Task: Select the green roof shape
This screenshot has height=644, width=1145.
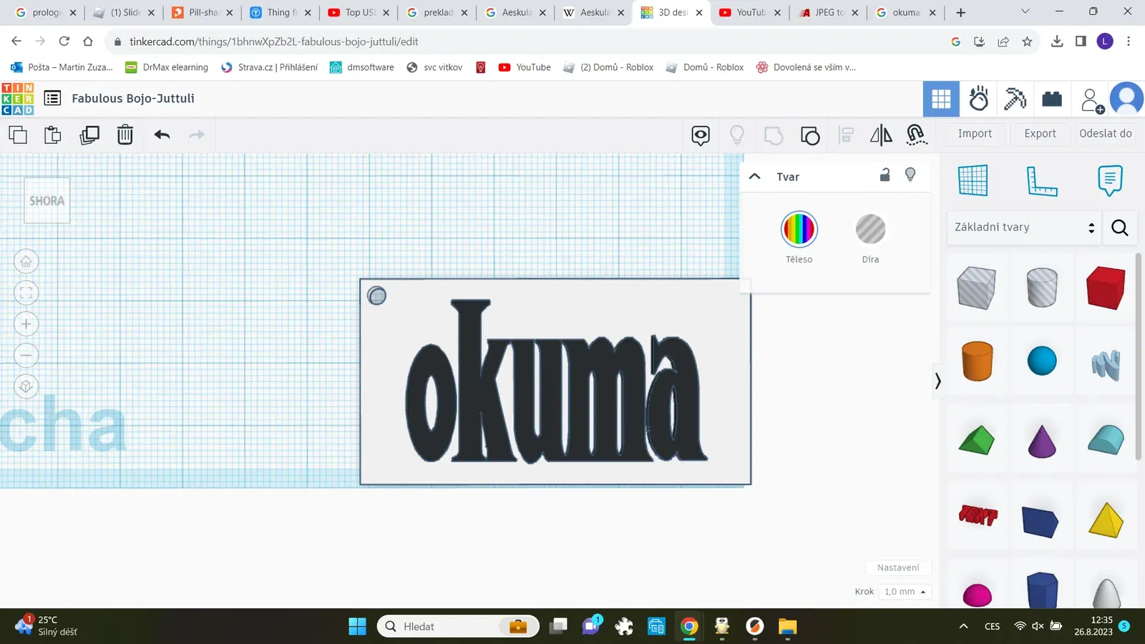Action: 976,440
